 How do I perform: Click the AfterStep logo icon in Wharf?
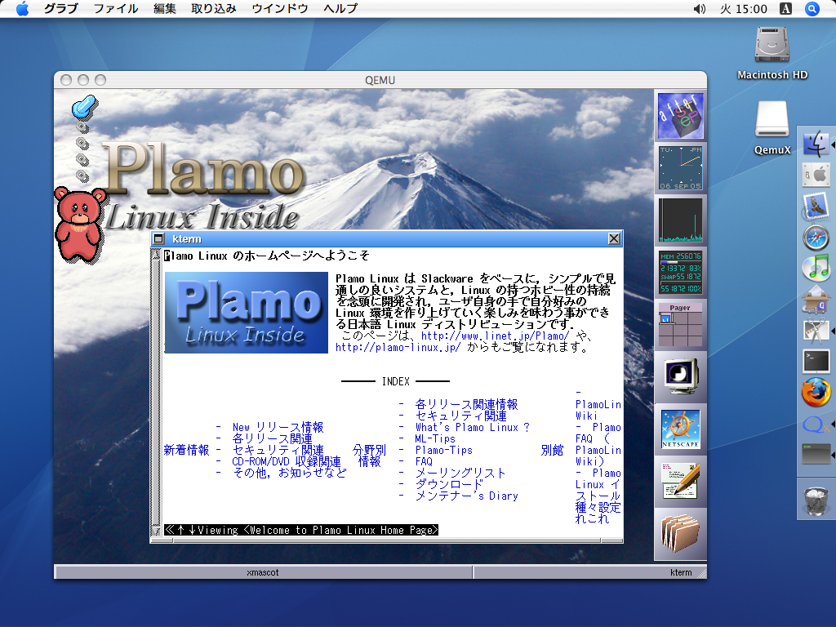[680, 116]
